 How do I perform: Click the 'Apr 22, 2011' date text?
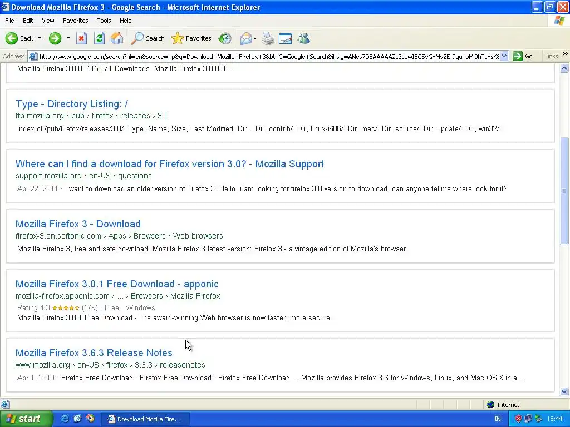37,189
